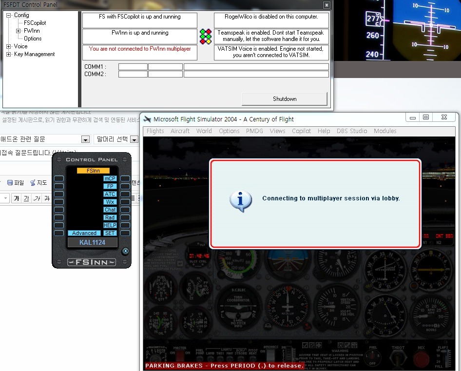Viewport: 461px width, 371px height.
Task: Click the Shutdown button
Action: [284, 99]
